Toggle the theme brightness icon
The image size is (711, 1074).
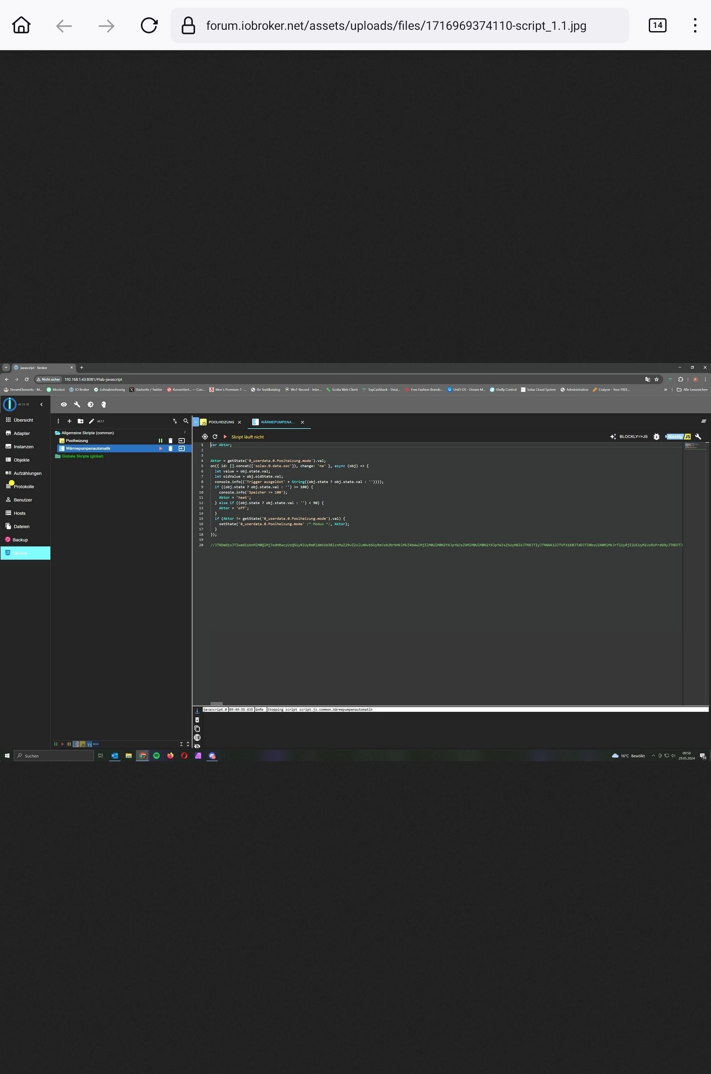(x=90, y=404)
